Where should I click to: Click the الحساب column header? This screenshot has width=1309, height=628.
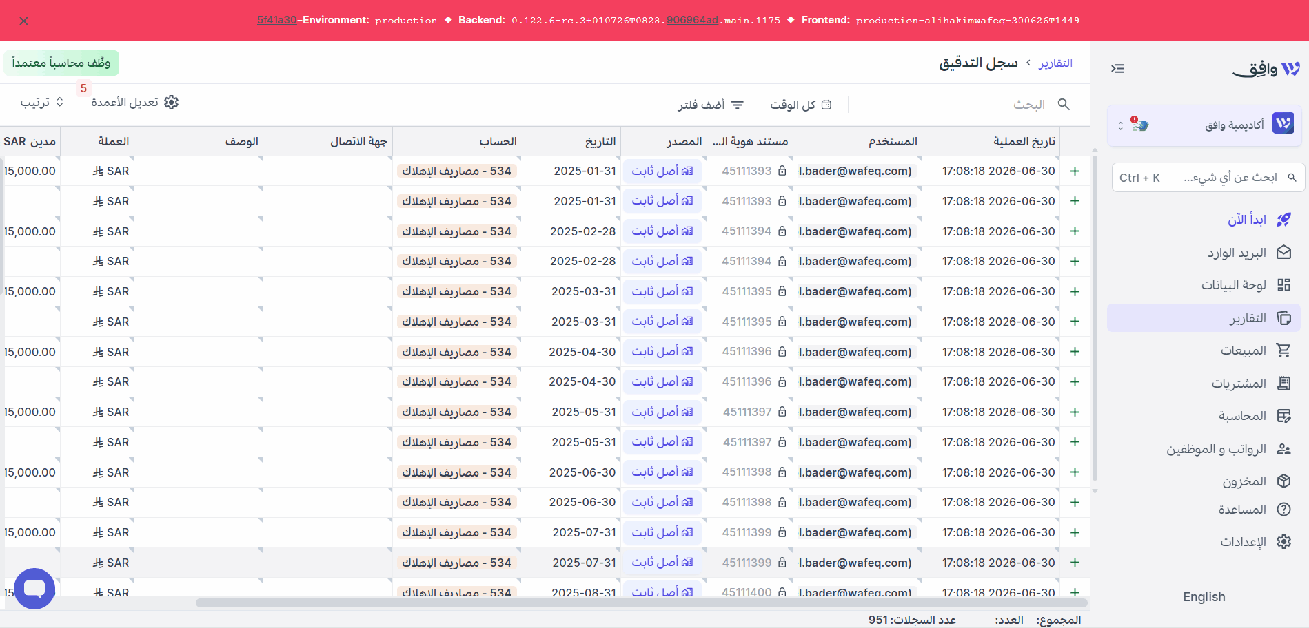coord(457,141)
